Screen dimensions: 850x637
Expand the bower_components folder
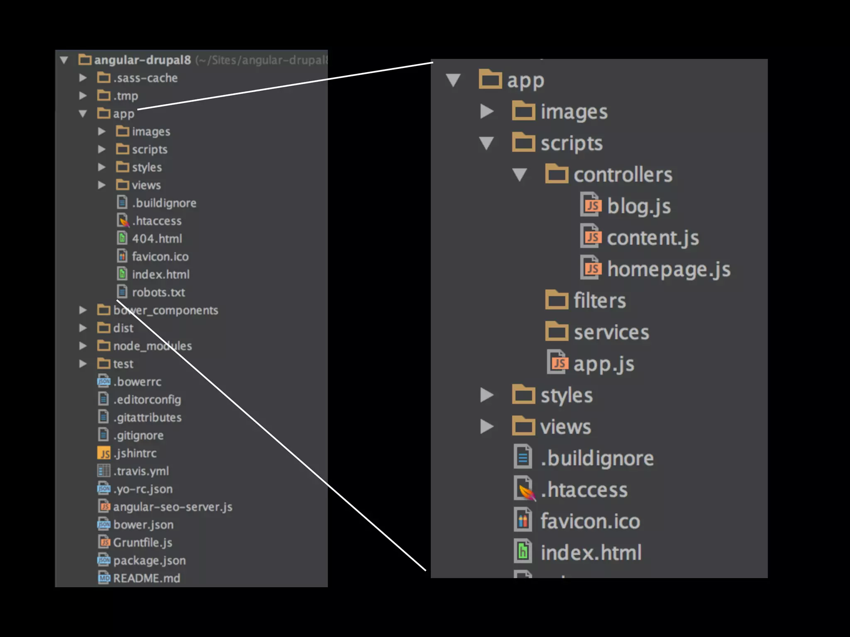point(83,310)
